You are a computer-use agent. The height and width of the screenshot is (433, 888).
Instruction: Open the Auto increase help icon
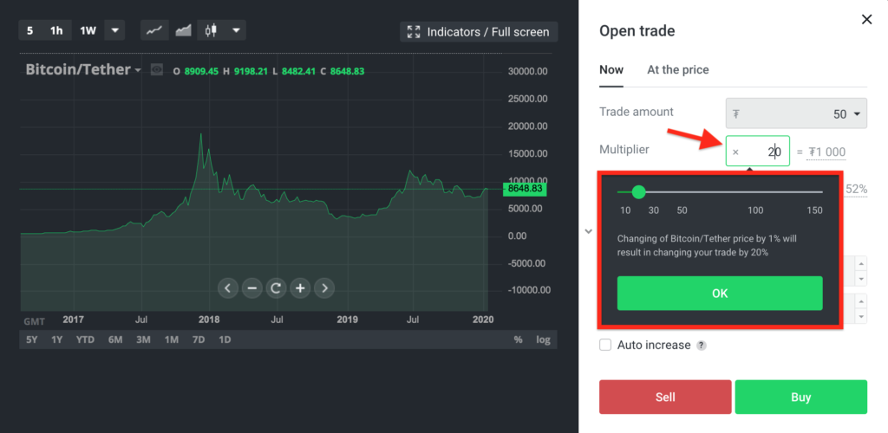(x=701, y=346)
